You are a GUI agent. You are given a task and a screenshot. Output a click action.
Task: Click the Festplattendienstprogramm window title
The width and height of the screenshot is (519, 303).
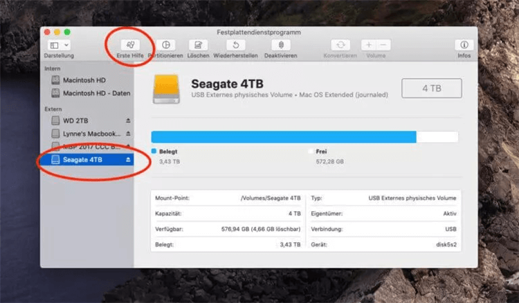(x=259, y=33)
